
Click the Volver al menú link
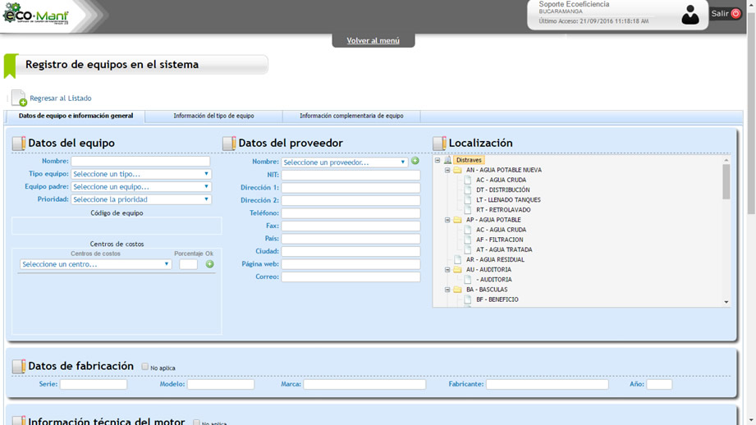pos(373,40)
